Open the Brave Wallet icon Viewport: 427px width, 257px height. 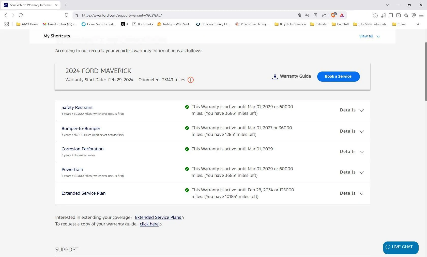[x=399, y=15]
